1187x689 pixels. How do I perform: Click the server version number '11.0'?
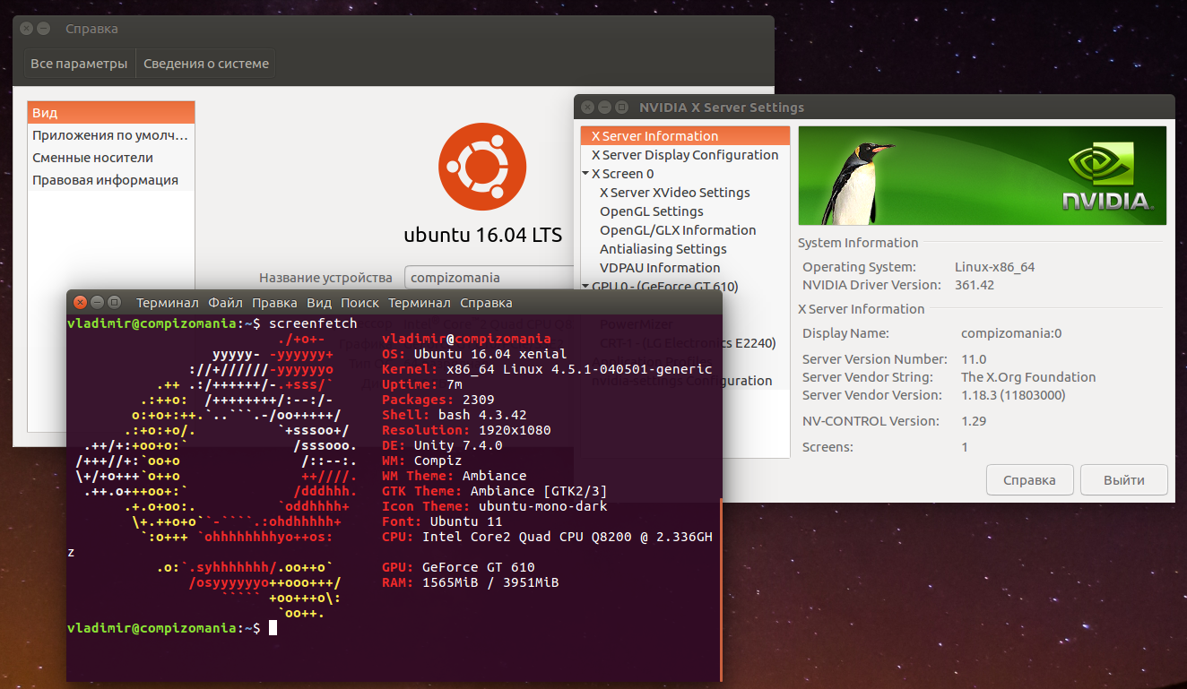point(974,359)
